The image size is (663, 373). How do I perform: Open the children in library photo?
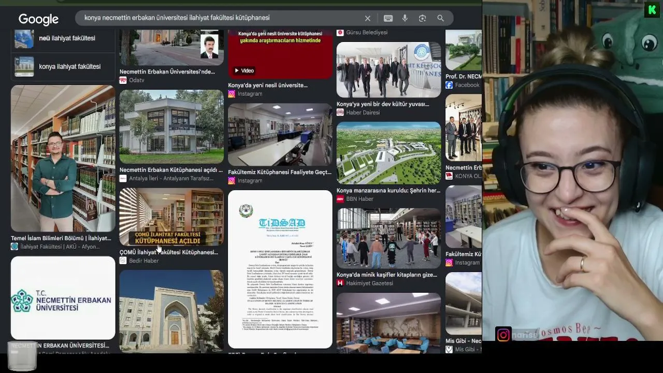(x=388, y=238)
